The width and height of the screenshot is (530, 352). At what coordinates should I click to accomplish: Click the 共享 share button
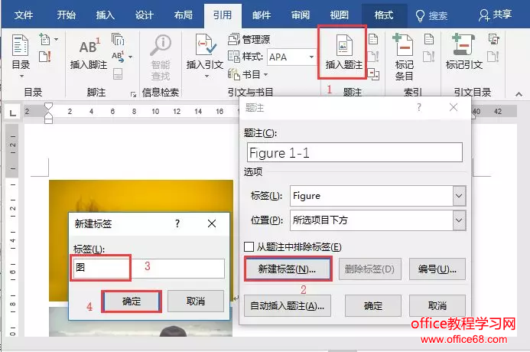click(x=495, y=15)
